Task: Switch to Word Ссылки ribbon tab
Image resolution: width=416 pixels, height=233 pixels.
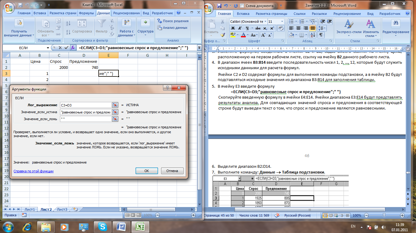Action: 299,14
